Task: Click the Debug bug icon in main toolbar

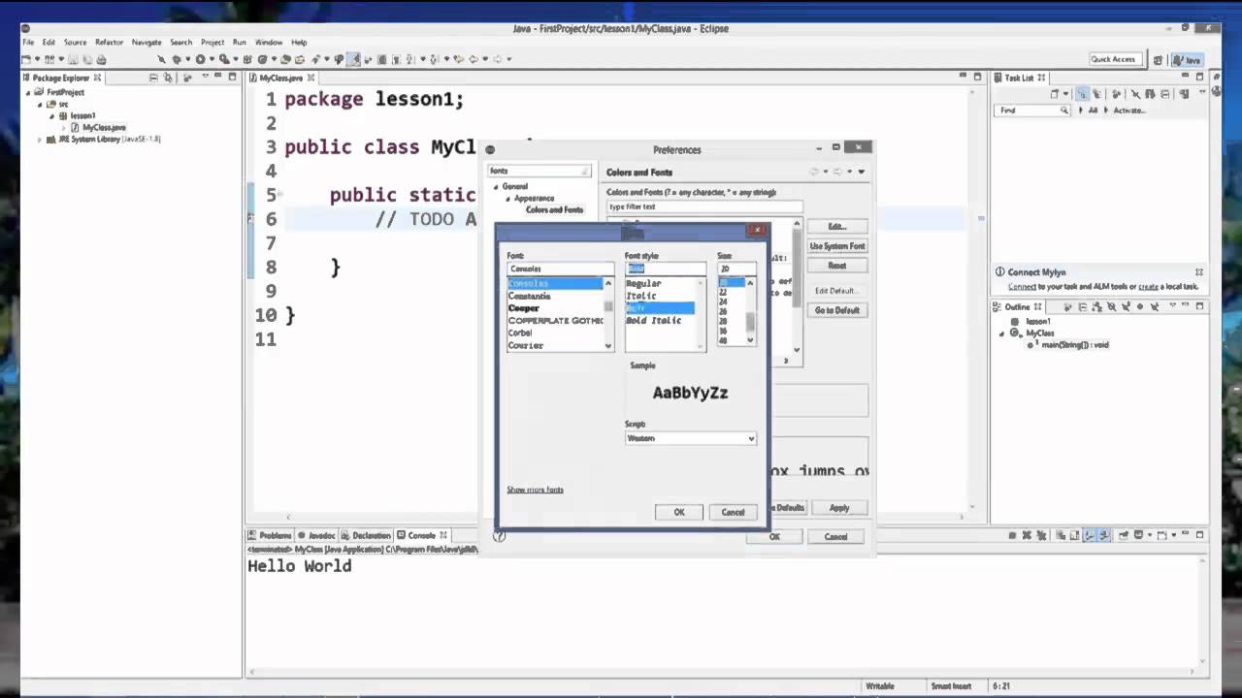Action: tap(177, 59)
